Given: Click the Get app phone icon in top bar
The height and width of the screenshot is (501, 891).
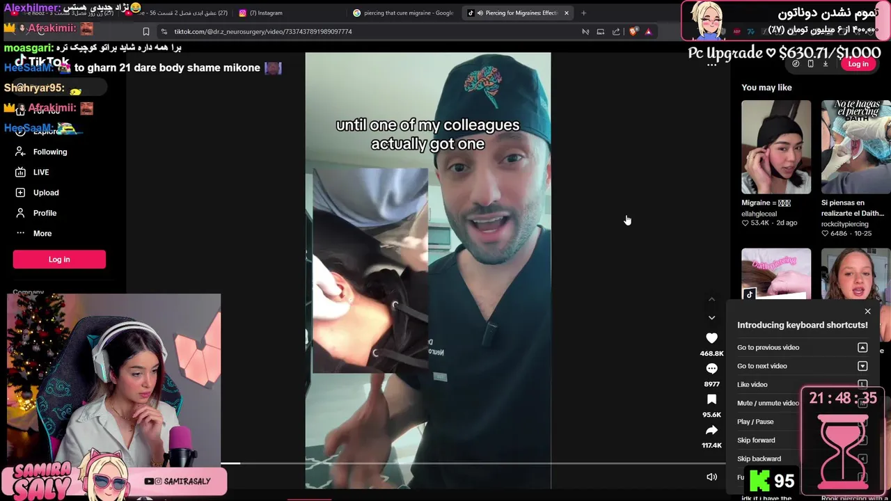Looking at the screenshot, I should point(810,64).
